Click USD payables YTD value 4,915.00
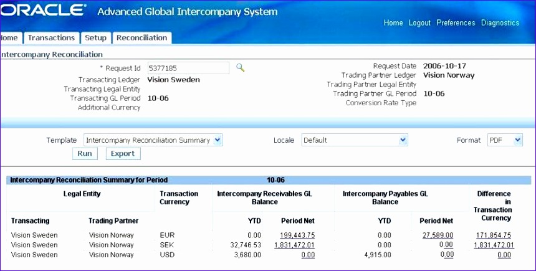 click(378, 255)
